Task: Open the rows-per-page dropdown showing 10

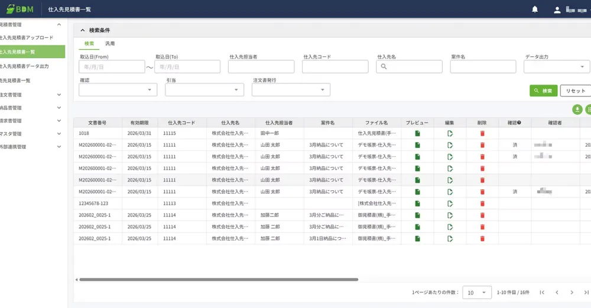Action: coord(477,293)
